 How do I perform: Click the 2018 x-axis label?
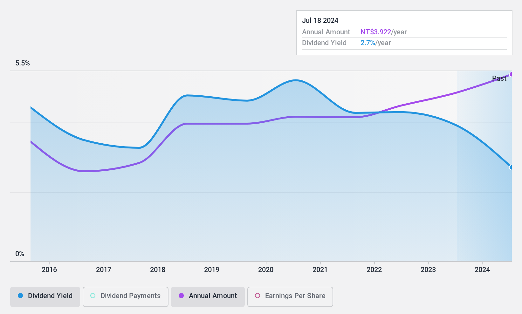(158, 270)
